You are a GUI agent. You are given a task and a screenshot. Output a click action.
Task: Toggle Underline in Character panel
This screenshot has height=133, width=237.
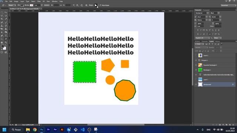[216, 30]
